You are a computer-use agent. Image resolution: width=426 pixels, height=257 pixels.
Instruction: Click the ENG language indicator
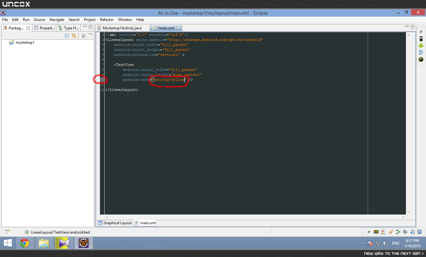coord(396,243)
